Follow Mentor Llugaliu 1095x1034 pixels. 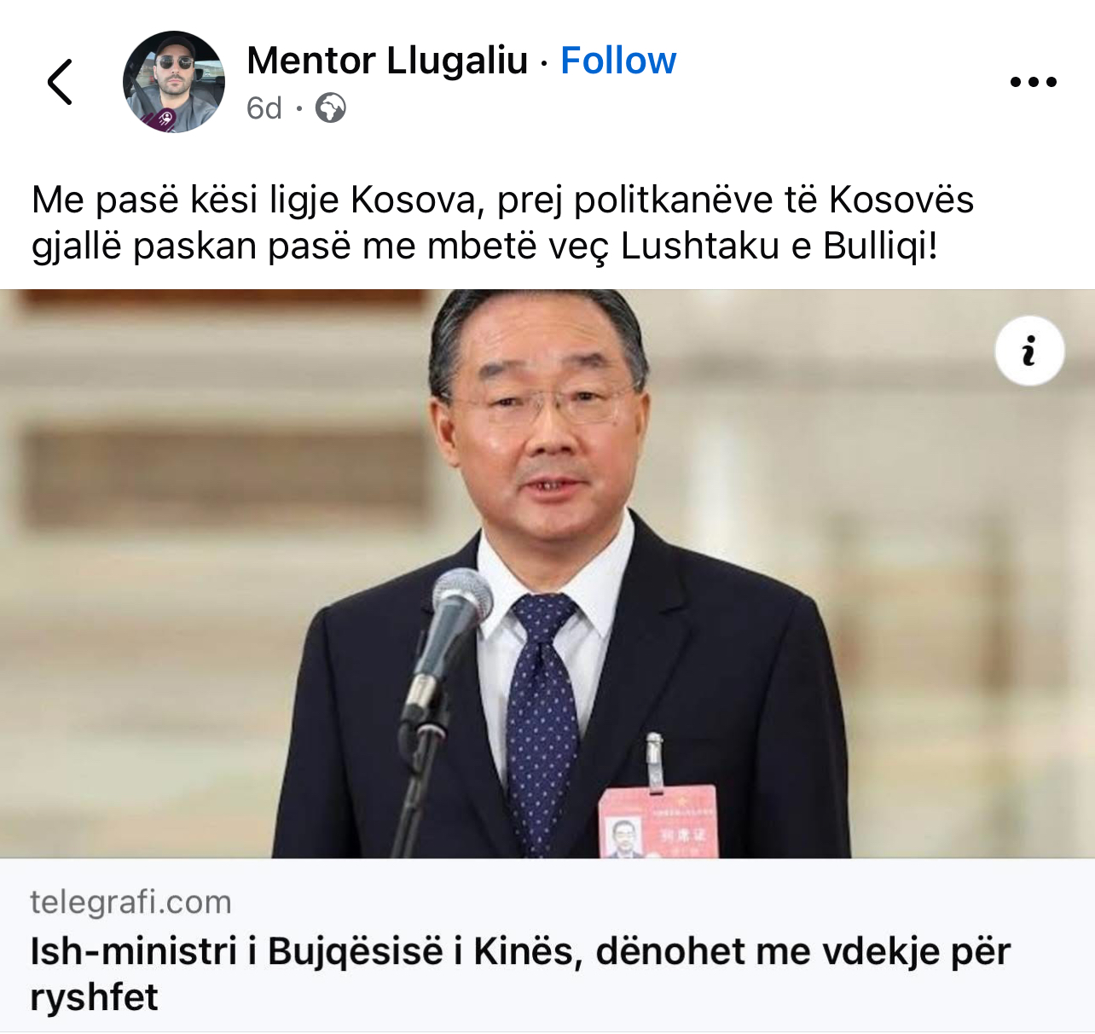point(618,61)
